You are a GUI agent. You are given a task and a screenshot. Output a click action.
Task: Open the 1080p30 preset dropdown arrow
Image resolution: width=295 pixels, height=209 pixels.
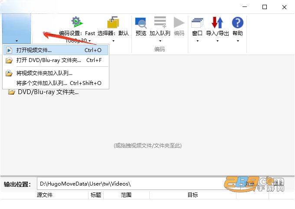point(90,41)
